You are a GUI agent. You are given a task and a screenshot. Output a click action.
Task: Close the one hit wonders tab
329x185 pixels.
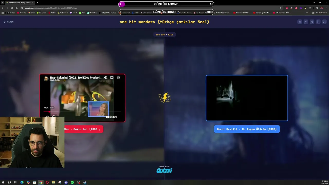33,3
